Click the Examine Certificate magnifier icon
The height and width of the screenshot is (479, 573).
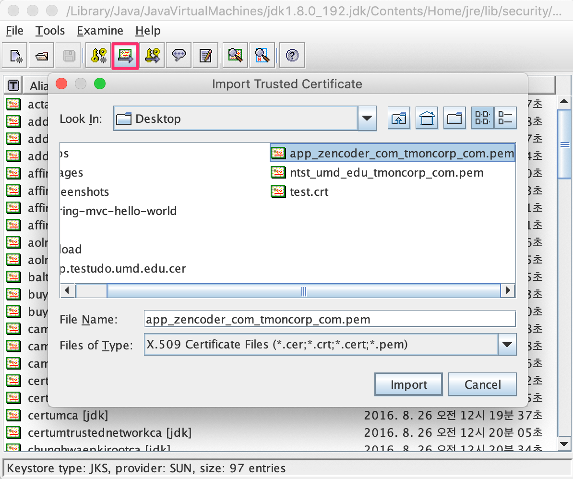(235, 56)
